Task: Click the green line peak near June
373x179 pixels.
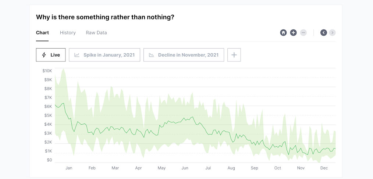Action: pyautogui.click(x=192, y=117)
